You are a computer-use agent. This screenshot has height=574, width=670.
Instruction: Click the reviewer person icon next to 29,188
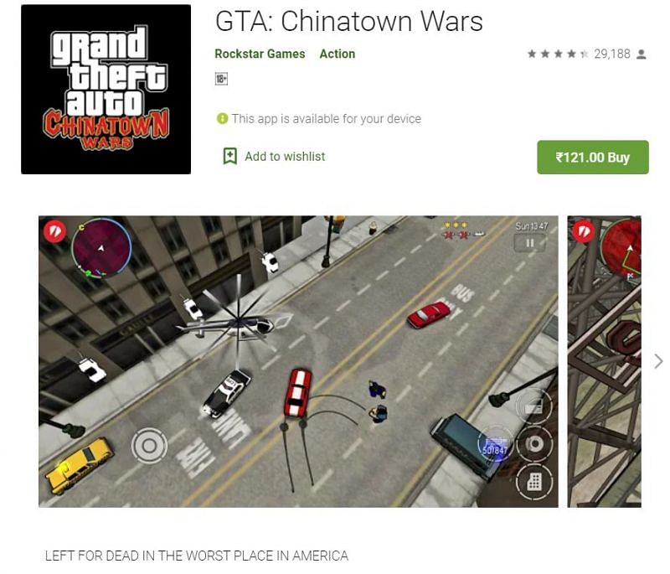coord(641,54)
